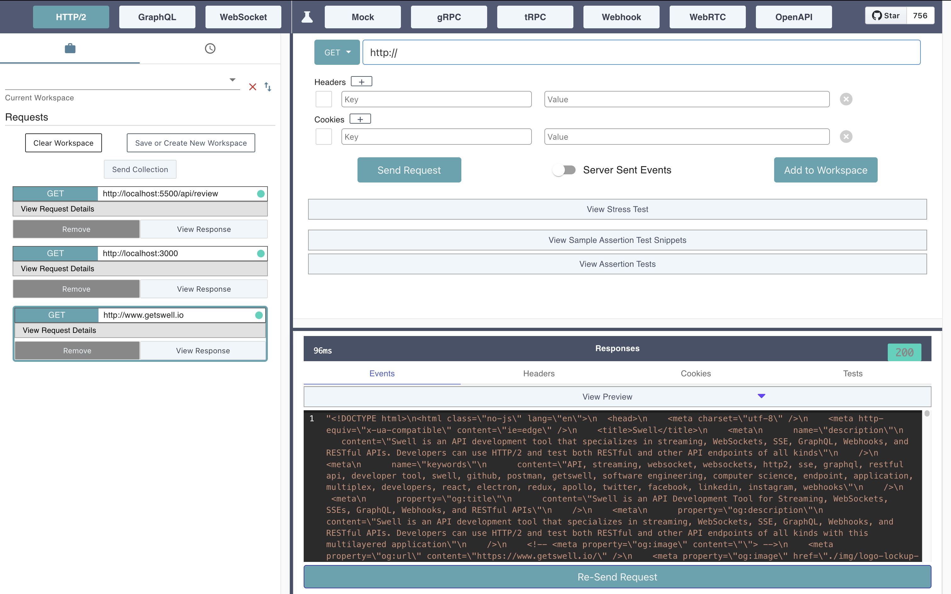951x594 pixels.
Task: Click the Send Request button
Action: (409, 170)
